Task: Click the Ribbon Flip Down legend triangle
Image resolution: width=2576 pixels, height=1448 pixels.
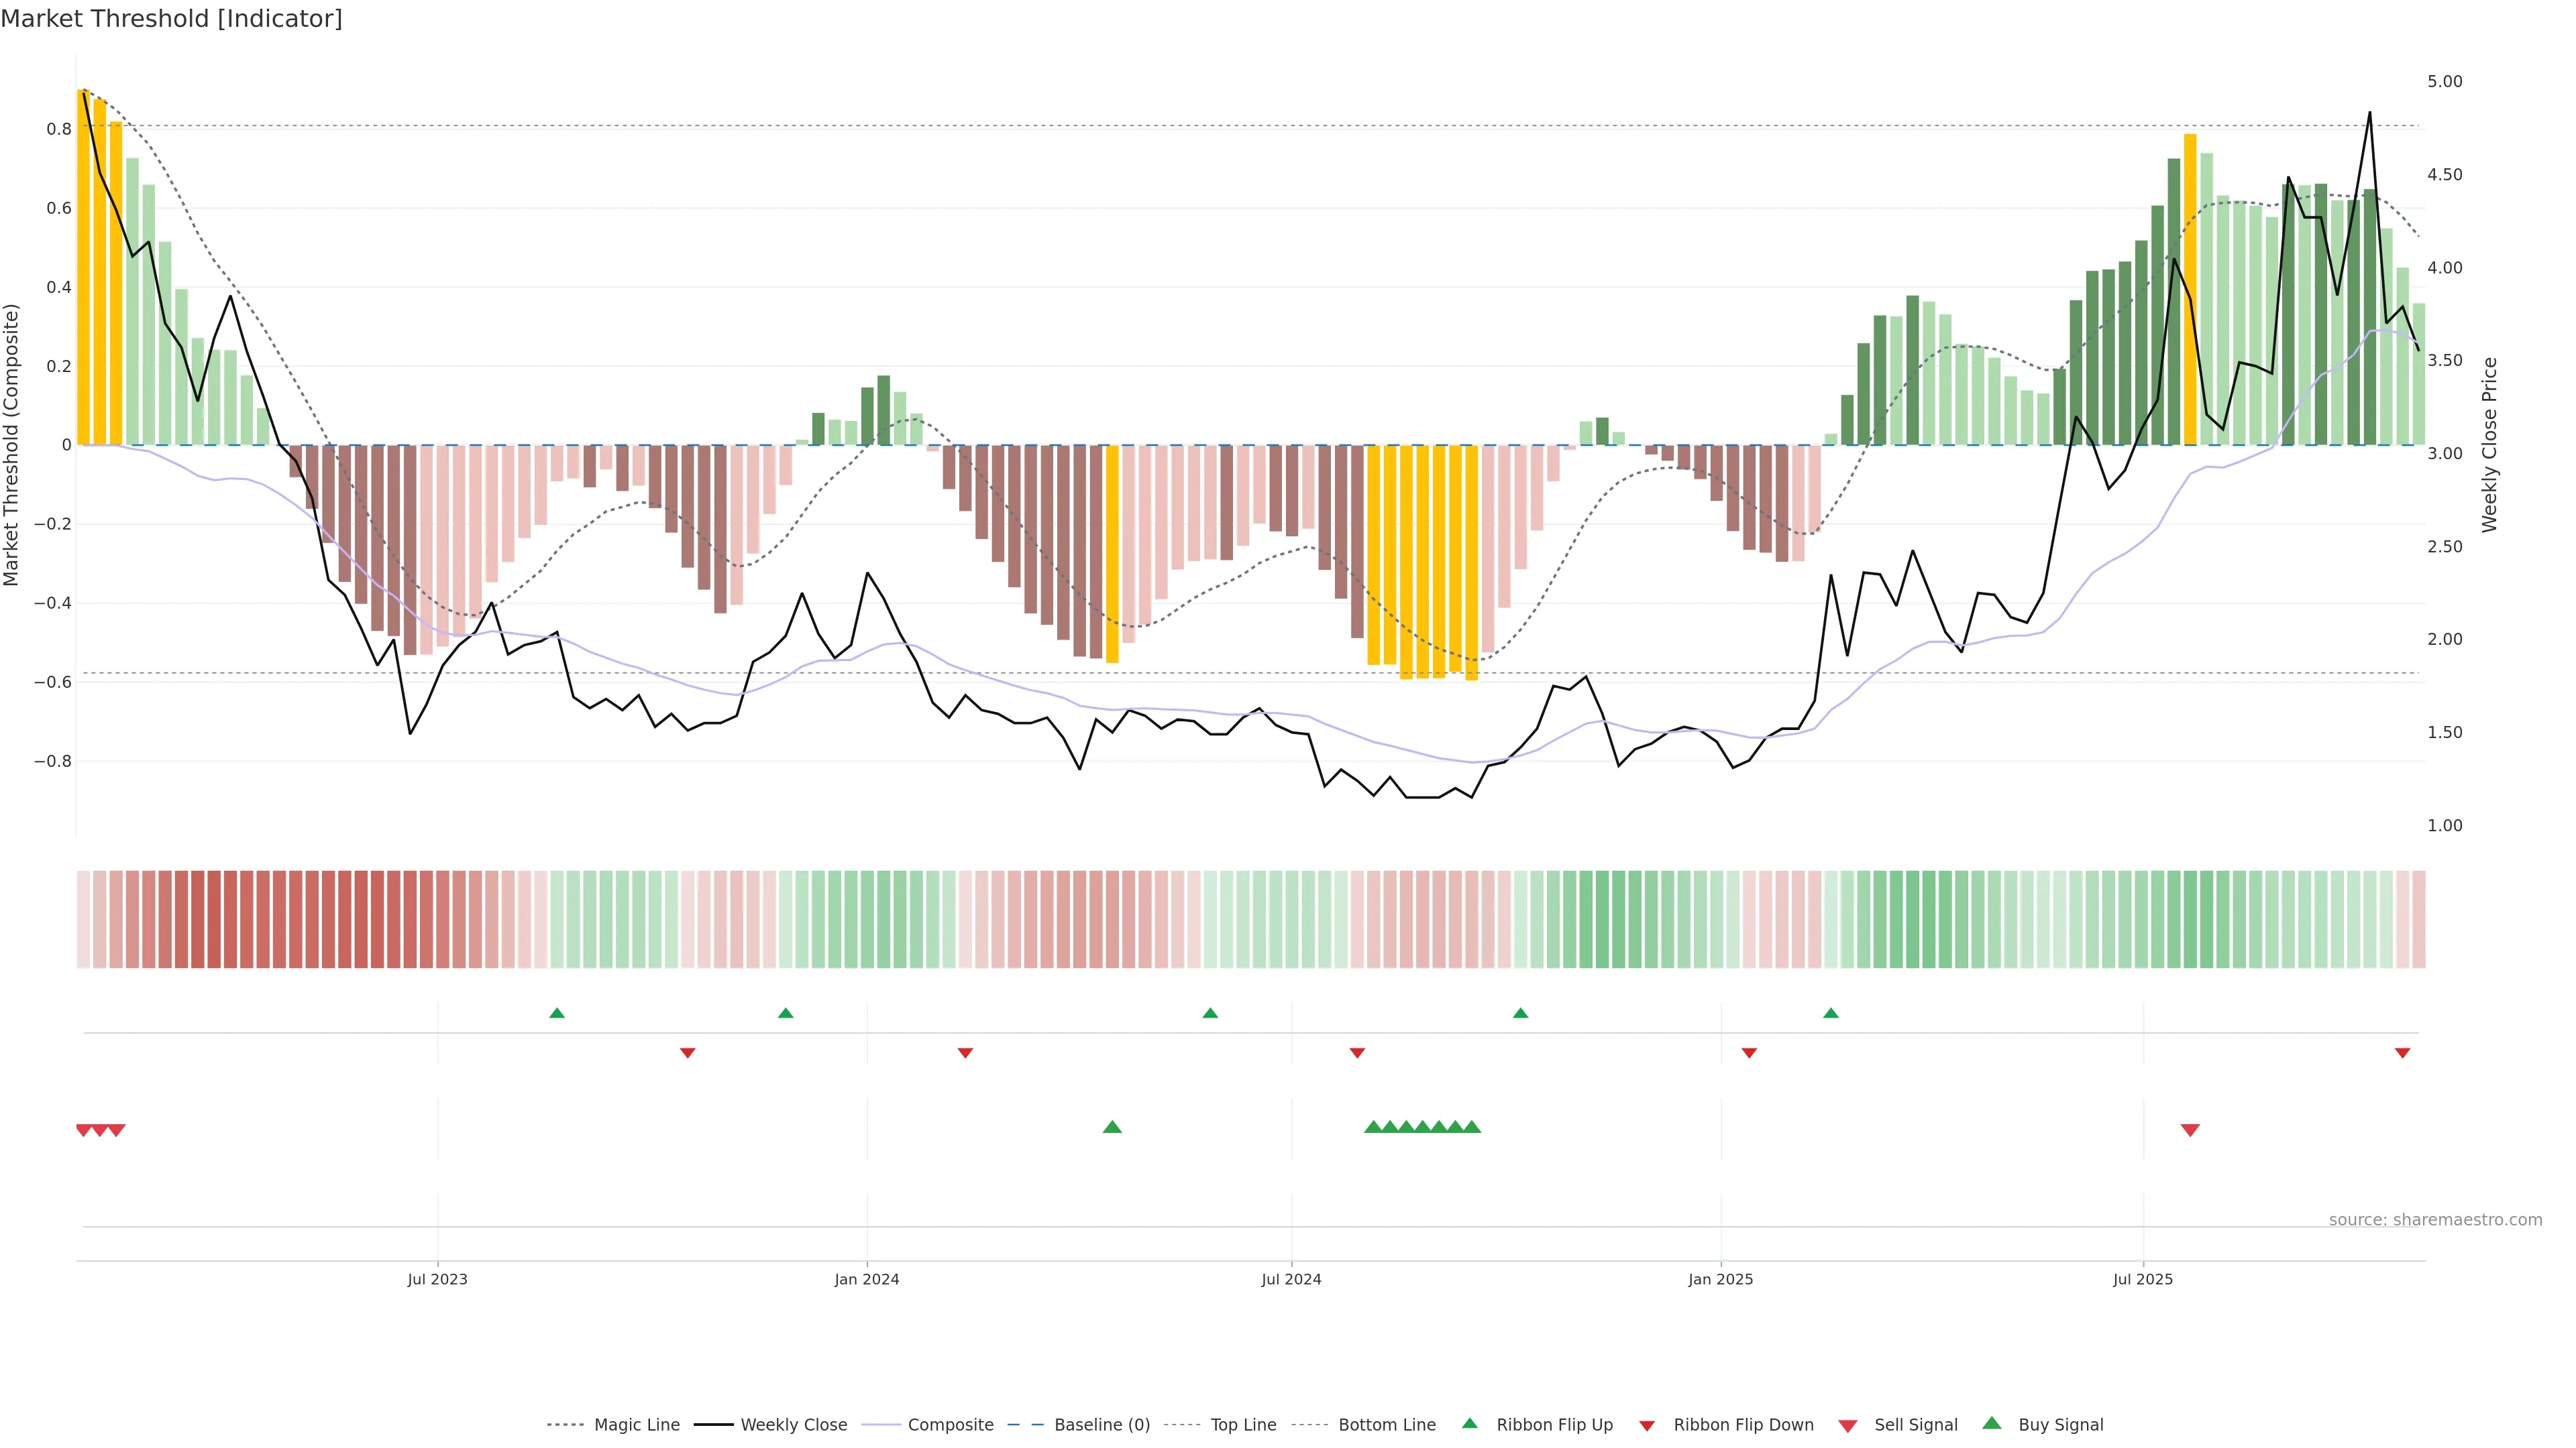Action: click(1647, 1426)
